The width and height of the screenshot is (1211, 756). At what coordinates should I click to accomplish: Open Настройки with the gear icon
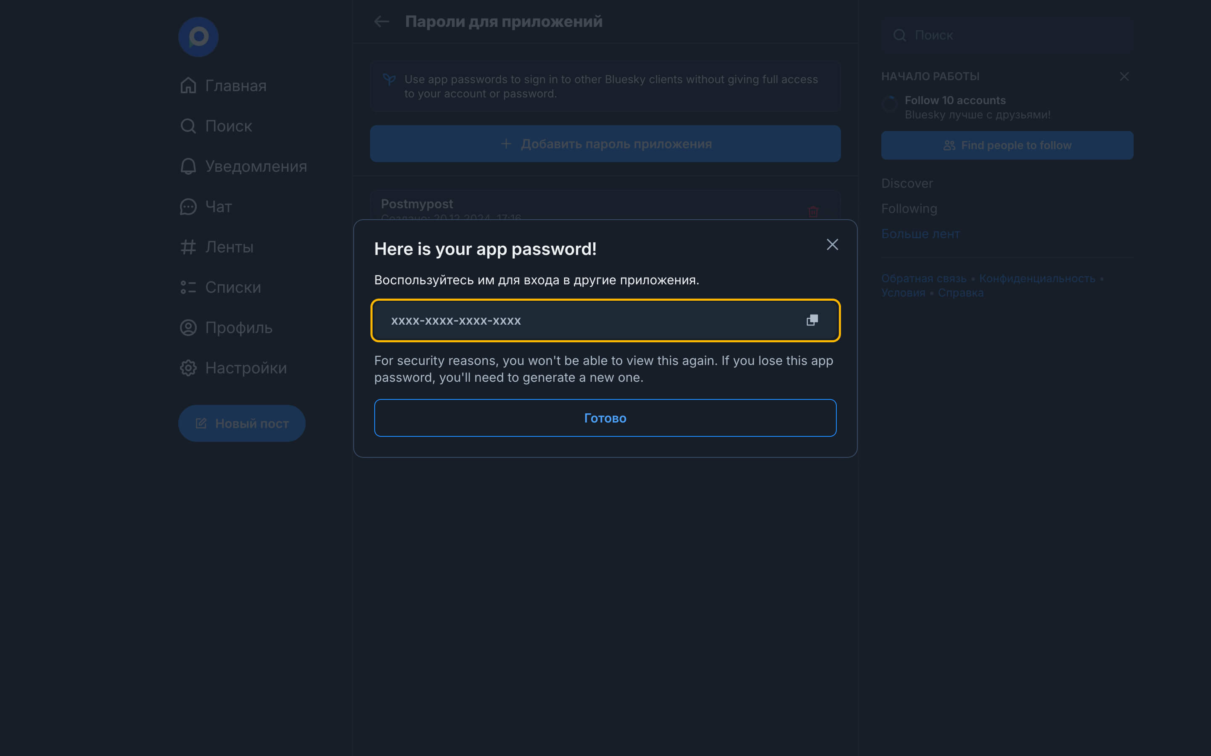coord(233,368)
